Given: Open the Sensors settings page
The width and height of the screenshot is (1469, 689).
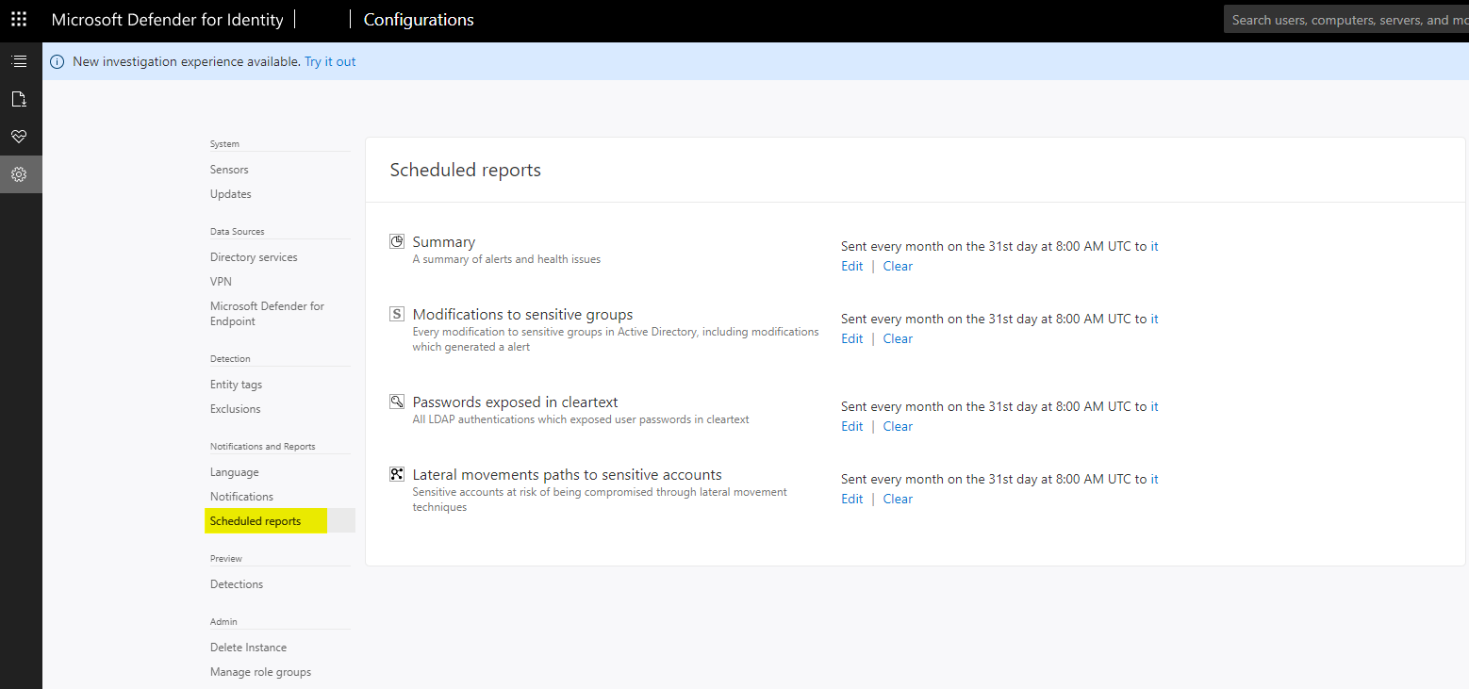Looking at the screenshot, I should click(229, 170).
